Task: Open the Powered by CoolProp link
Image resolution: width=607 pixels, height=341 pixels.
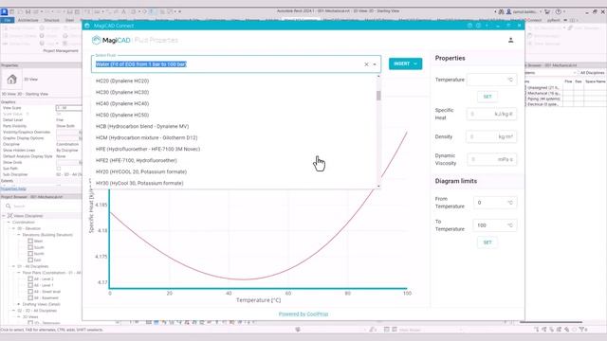Action: (x=303, y=314)
